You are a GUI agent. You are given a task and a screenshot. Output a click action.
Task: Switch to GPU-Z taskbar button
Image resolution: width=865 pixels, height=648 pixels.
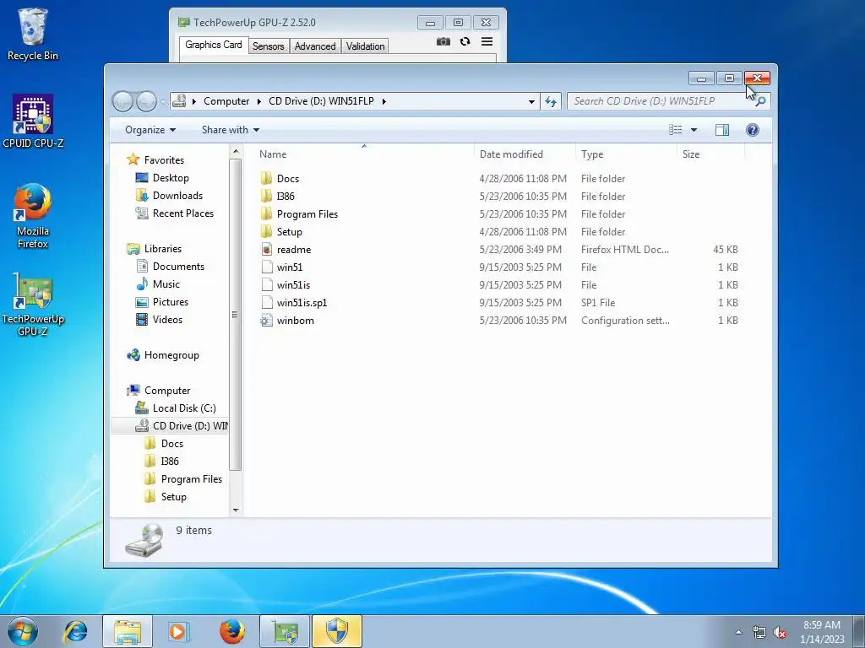(285, 631)
